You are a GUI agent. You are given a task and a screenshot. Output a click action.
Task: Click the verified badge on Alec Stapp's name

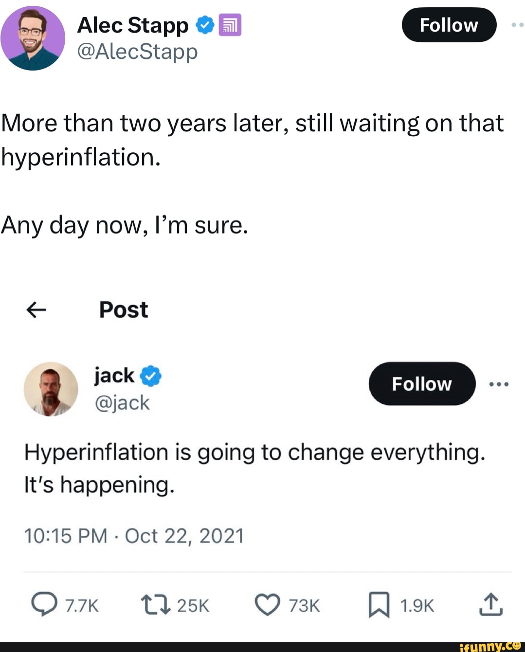click(x=205, y=24)
